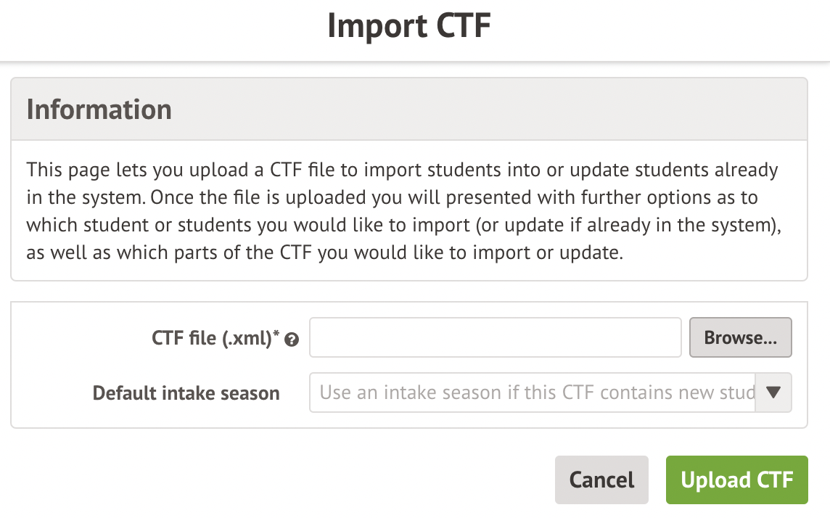Focus the CTF file path input field
Viewport: 830px width, 518px height.
tap(496, 337)
